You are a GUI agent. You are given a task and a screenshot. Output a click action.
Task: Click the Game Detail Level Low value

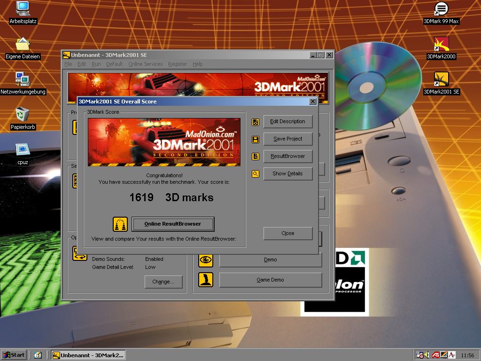[x=150, y=267]
